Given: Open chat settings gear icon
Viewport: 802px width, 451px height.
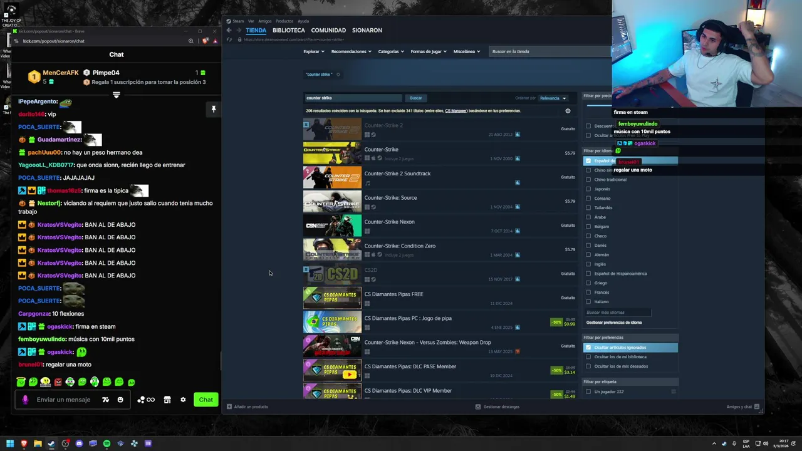Looking at the screenshot, I should pyautogui.click(x=183, y=400).
